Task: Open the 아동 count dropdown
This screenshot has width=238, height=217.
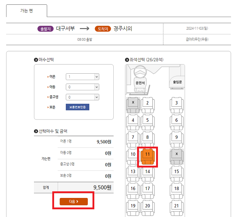Action: (x=82, y=87)
